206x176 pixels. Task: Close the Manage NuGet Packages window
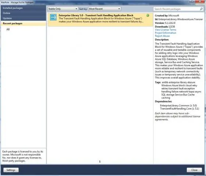click(200, 1)
